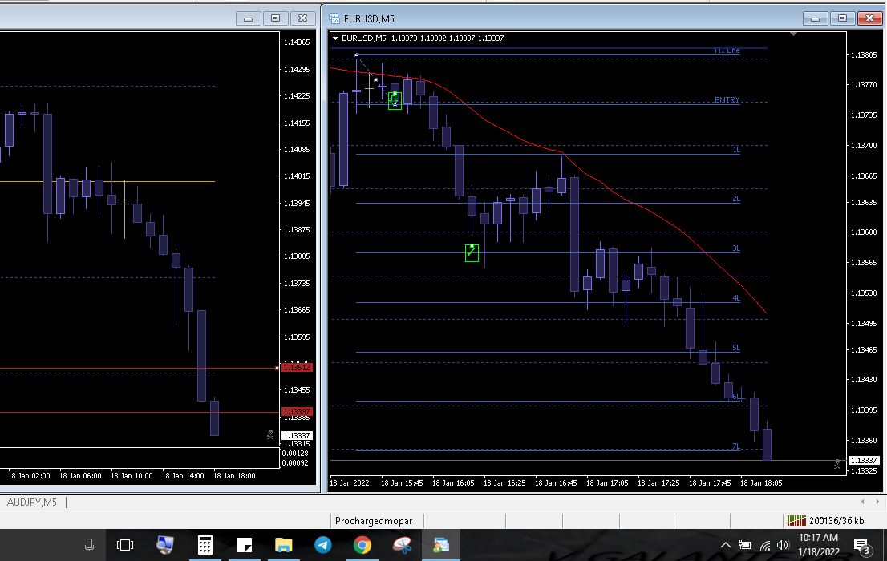Select the H1 Line label

(727, 50)
